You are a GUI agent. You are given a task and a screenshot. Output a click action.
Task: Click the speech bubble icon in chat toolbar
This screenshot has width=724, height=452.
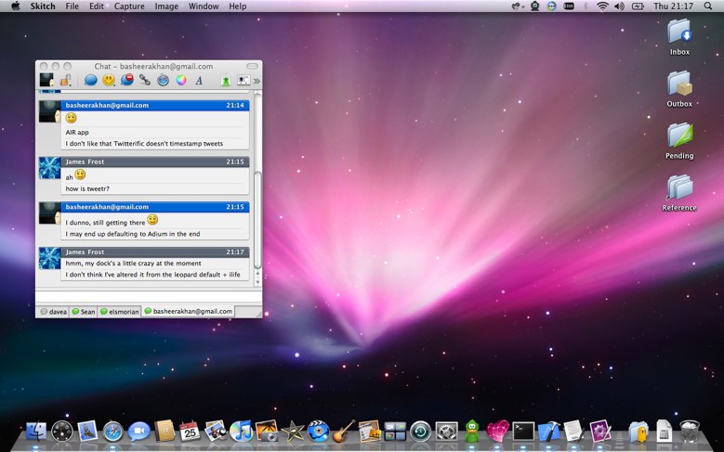(x=91, y=81)
